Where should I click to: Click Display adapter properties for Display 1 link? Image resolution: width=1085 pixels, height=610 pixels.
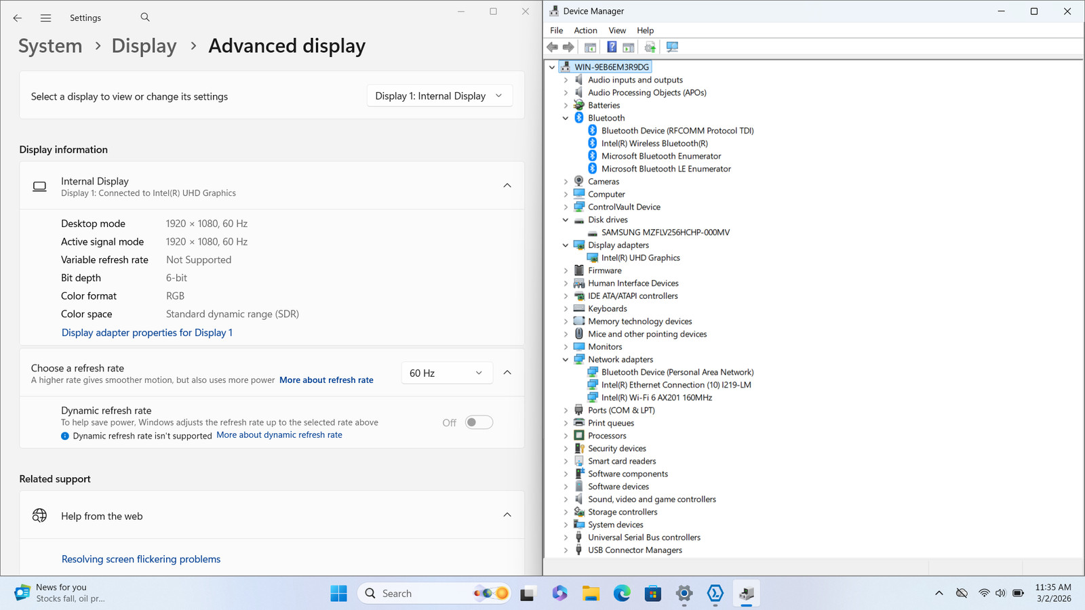[x=147, y=333]
